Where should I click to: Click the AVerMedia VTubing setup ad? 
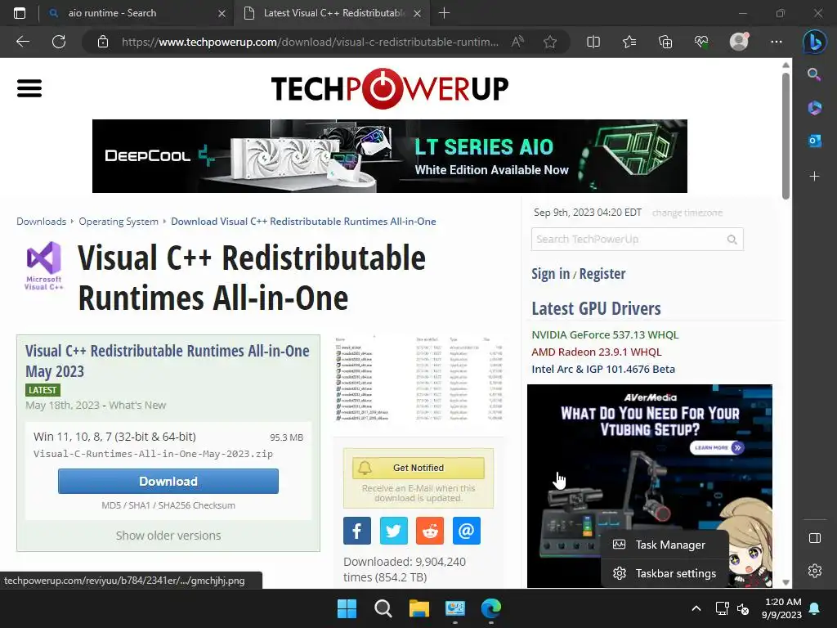click(x=650, y=486)
